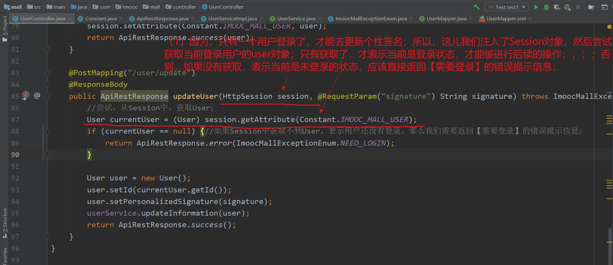Open the ImoocMallExceptionEnum.java tab
Screen dimensions: 613x265
tap(371, 19)
